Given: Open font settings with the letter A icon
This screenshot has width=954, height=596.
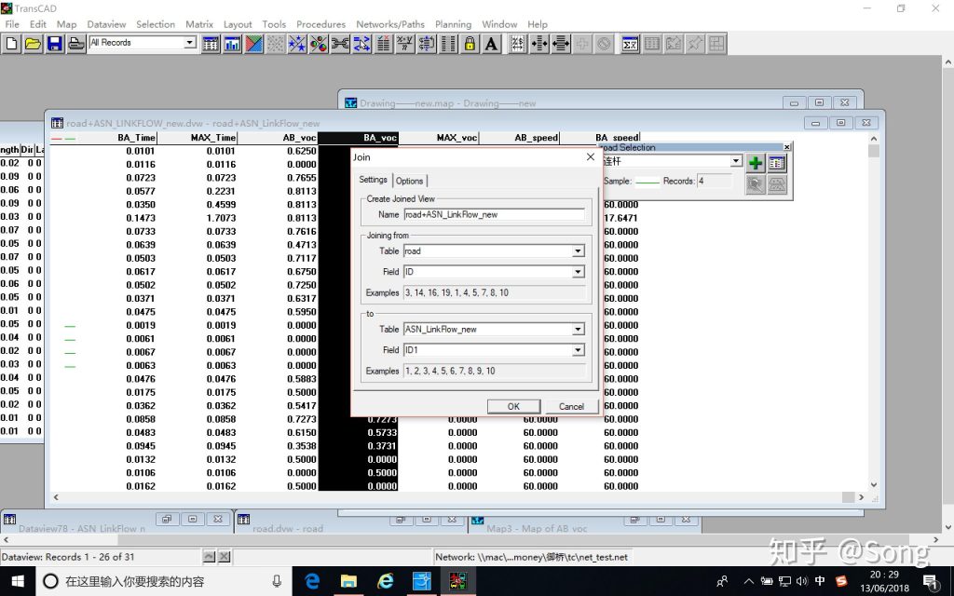Looking at the screenshot, I should click(x=492, y=44).
